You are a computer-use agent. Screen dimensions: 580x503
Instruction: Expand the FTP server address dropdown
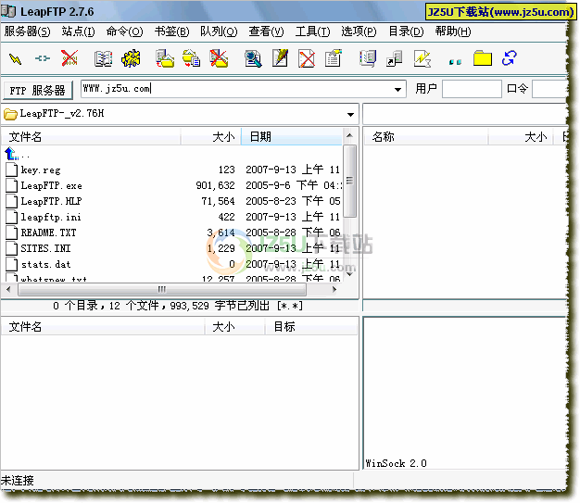(x=398, y=89)
